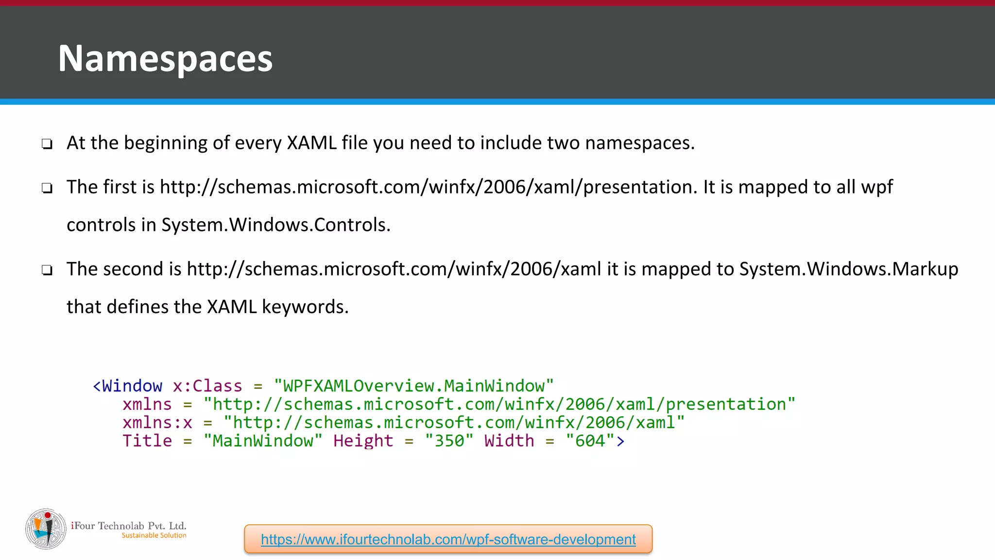The height and width of the screenshot is (560, 995).
Task: Click the Width value "604" in code
Action: [590, 441]
